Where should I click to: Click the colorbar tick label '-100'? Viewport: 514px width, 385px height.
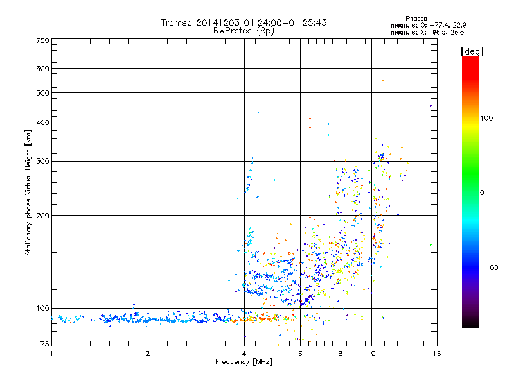pyautogui.click(x=489, y=268)
